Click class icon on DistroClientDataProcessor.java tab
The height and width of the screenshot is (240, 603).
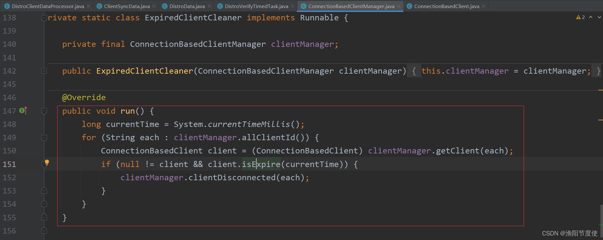pos(7,6)
